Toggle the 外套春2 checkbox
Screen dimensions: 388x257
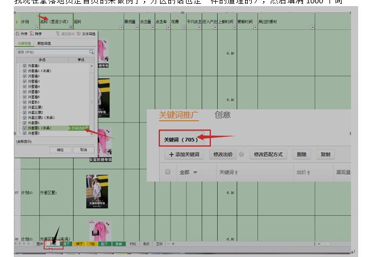click(24, 76)
